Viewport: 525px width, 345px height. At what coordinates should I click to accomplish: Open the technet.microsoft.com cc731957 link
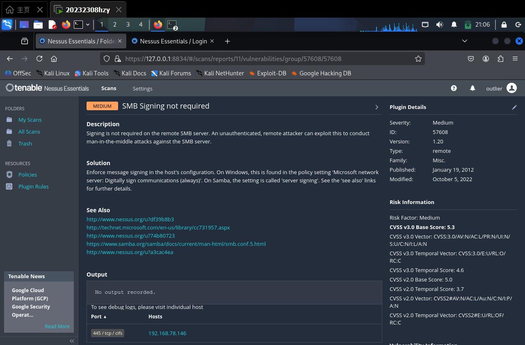pos(158,227)
